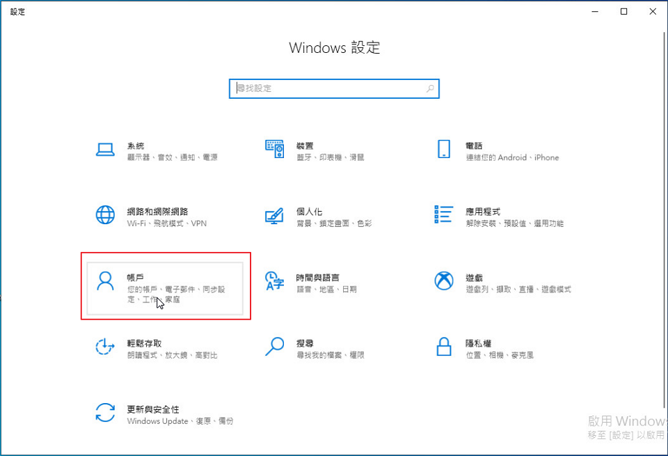
Task: Close the 設定 window
Action: coord(653,12)
